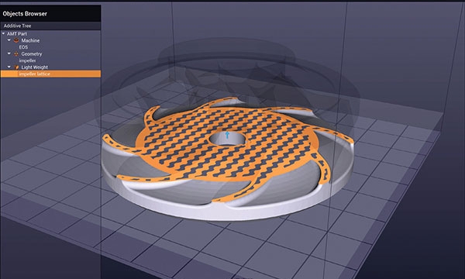Click the Light Weight node icon
The image size is (465, 279).
point(16,67)
